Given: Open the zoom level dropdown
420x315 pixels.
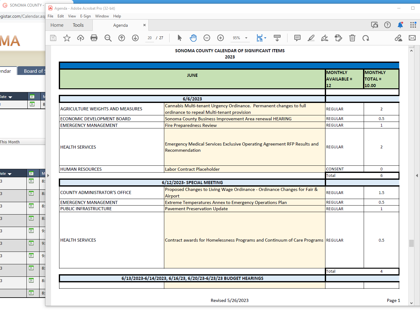Looking at the screenshot, I should click(246, 38).
